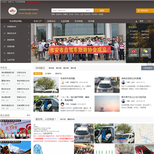Select the 最新发布 filter under 活动游记
154x154 pixels.
pos(59,74)
